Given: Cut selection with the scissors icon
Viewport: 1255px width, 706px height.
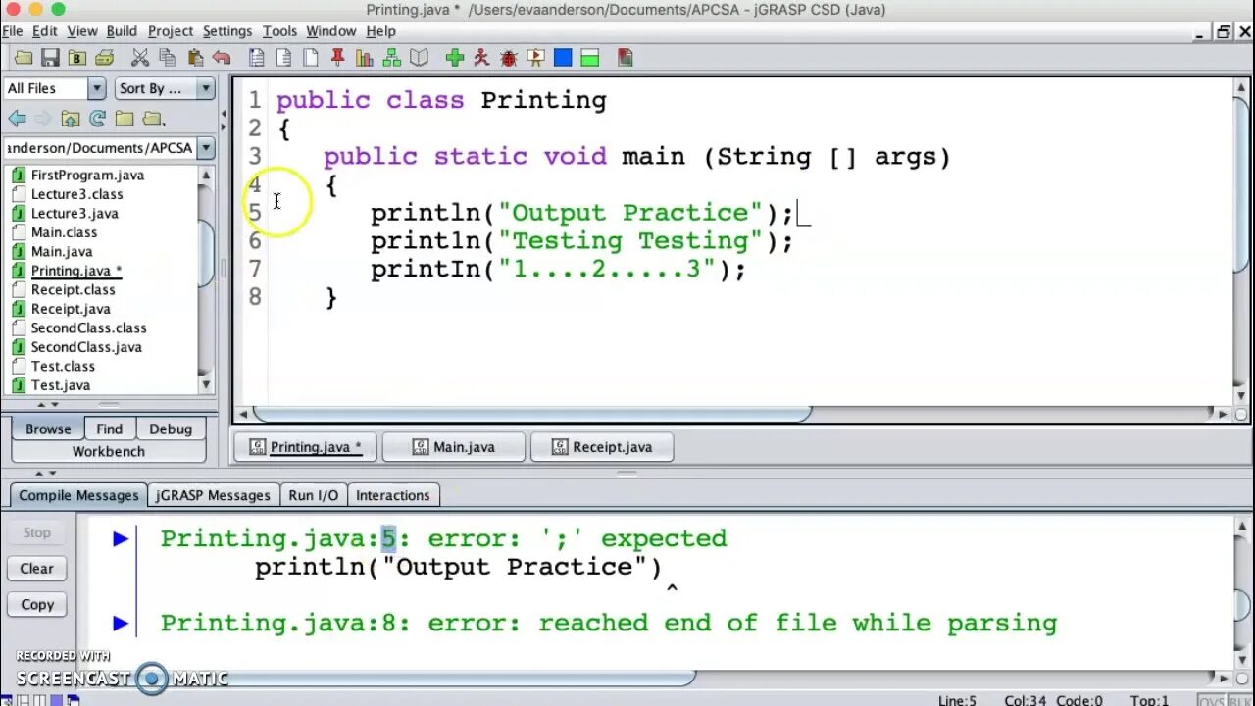Looking at the screenshot, I should tap(140, 58).
